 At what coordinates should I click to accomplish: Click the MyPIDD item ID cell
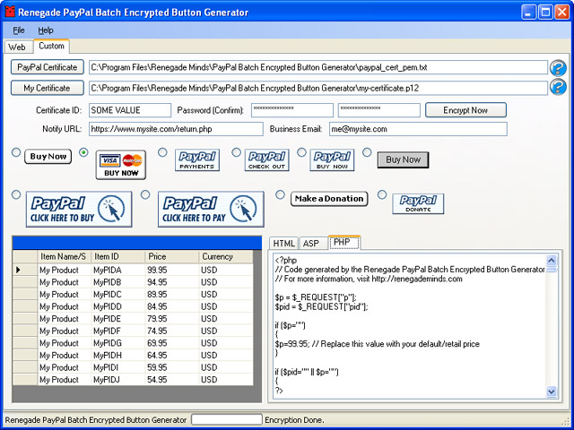[118, 306]
